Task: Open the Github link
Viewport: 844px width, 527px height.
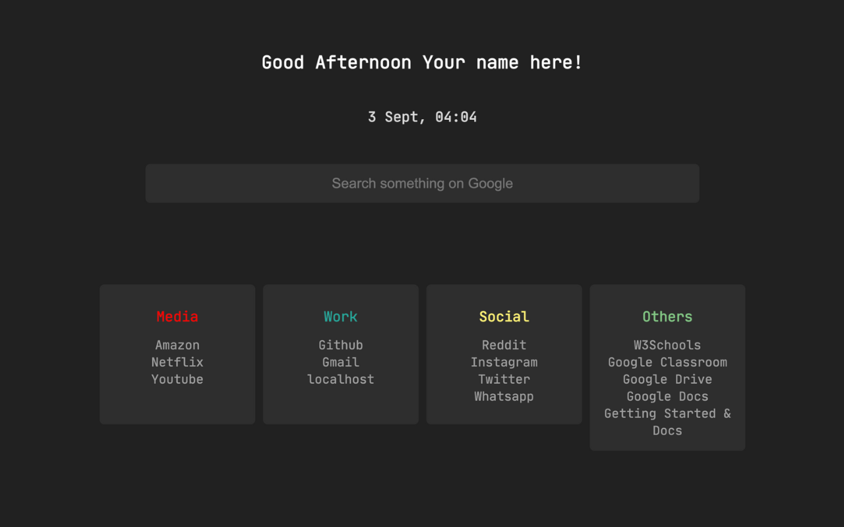Action: tap(341, 345)
